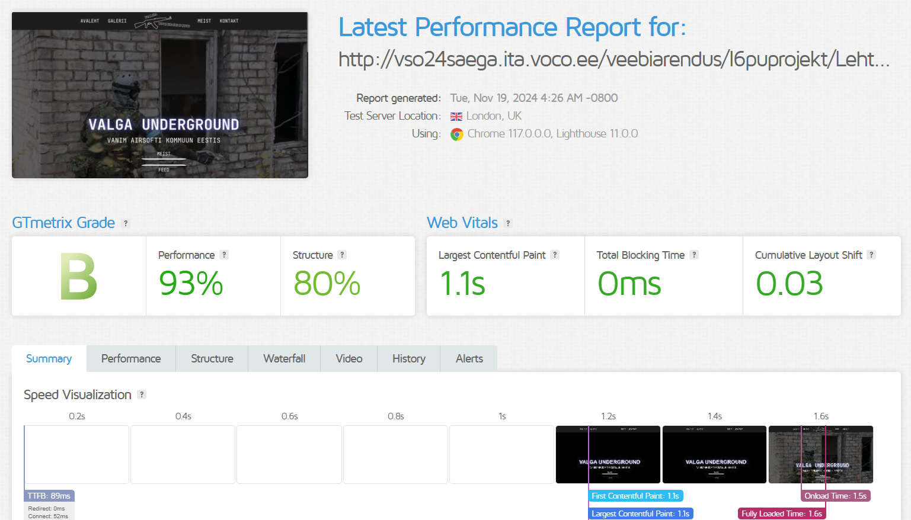Click help icon next to GTmetrix Grade
The width and height of the screenshot is (911, 520).
tap(126, 223)
